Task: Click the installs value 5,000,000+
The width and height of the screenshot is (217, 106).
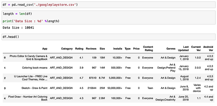Action: pos(115,78)
